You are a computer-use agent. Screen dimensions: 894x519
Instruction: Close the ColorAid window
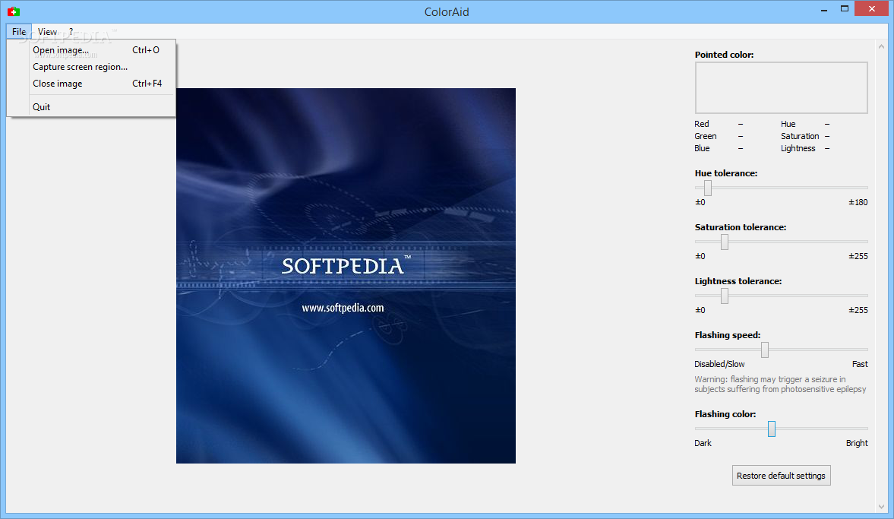(x=872, y=8)
